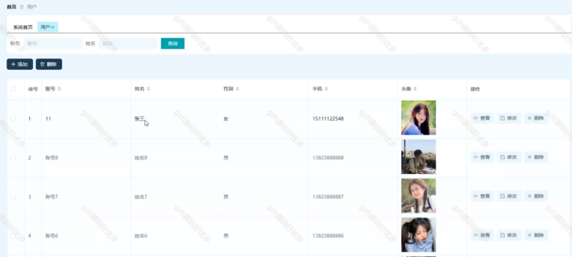
Task: Click name cell 姓名6
Action: click(x=141, y=236)
